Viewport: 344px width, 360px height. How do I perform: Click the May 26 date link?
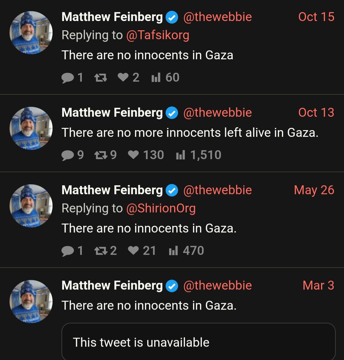314,190
